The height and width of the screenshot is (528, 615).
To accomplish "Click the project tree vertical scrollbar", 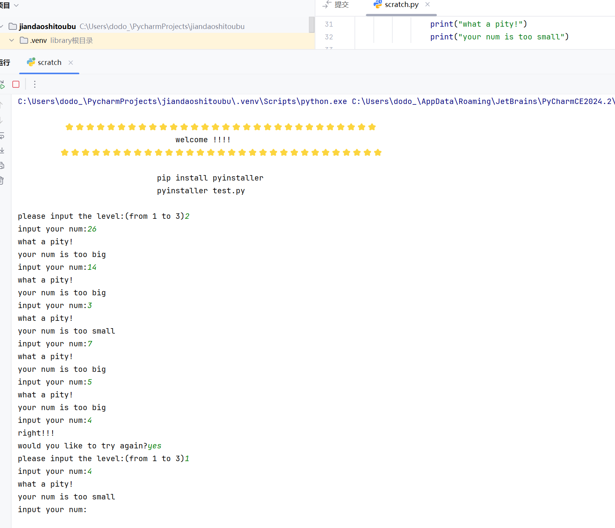I will (x=312, y=25).
